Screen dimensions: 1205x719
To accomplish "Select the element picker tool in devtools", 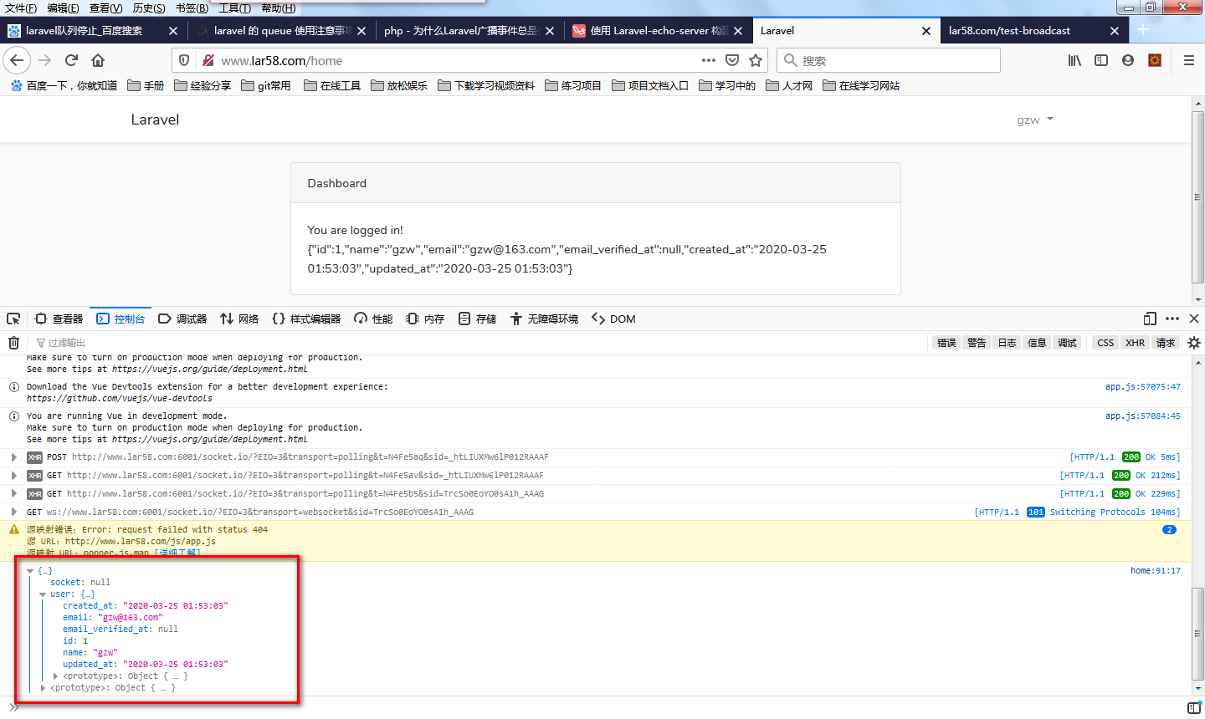I will coord(13,319).
